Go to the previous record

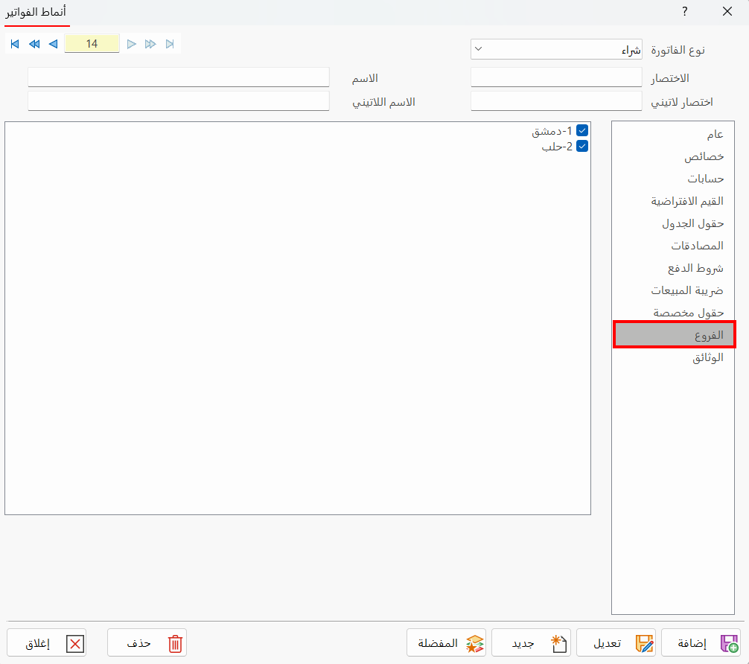click(x=54, y=44)
